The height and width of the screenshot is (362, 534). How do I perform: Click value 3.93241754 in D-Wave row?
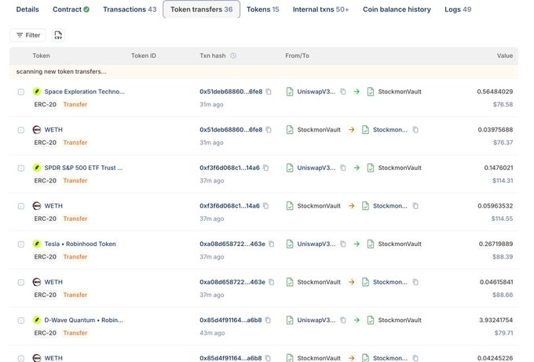pos(496,320)
